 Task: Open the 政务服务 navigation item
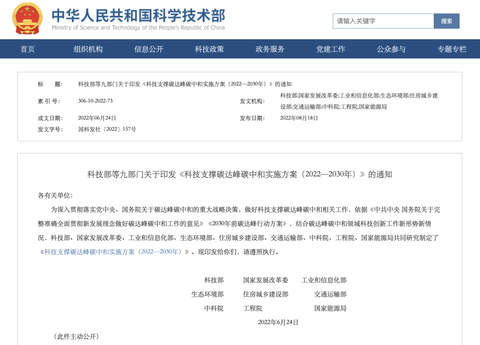(270, 49)
